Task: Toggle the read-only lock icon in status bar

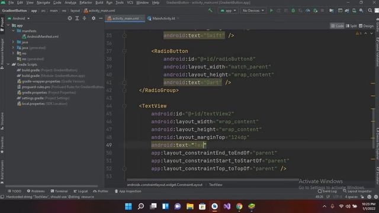Action: click(x=362, y=197)
